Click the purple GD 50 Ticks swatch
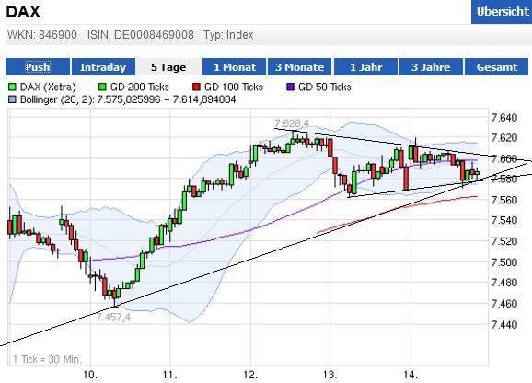 tap(291, 87)
